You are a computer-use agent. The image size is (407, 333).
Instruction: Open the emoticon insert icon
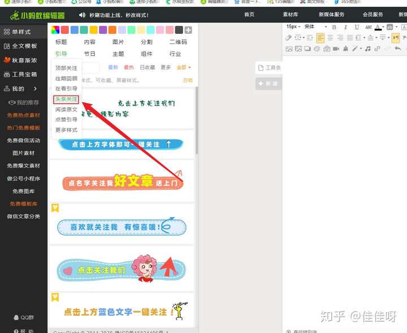[317, 49]
